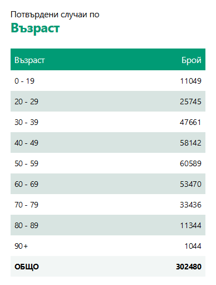Select the 60 - 69 age row

pos(108,184)
